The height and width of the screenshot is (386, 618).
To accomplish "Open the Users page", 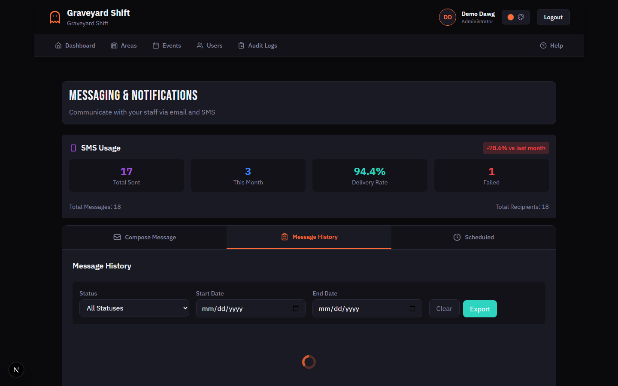I will [209, 45].
